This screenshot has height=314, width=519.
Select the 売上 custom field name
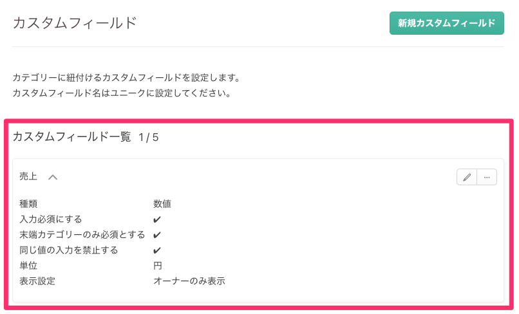click(28, 177)
